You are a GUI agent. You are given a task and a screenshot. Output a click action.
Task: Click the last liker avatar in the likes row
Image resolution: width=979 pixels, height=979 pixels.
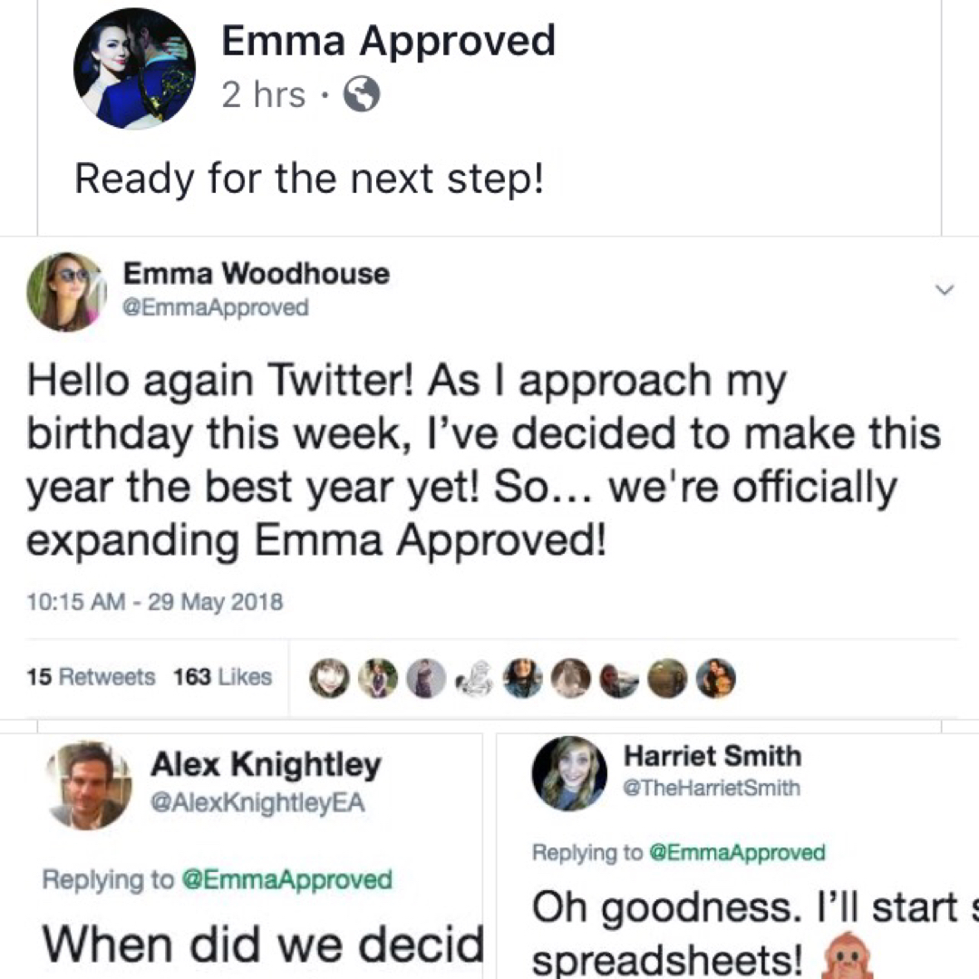click(715, 677)
